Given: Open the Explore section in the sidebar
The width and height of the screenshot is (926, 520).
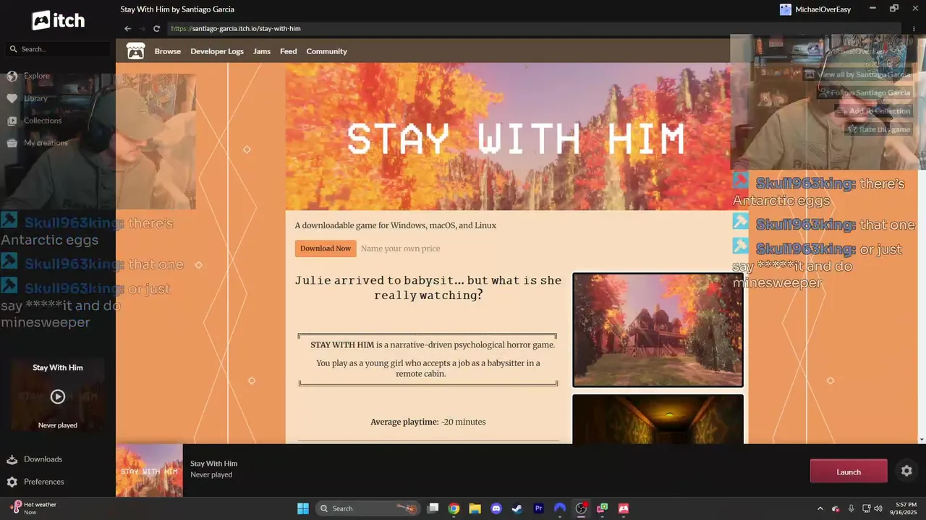Looking at the screenshot, I should [x=36, y=76].
